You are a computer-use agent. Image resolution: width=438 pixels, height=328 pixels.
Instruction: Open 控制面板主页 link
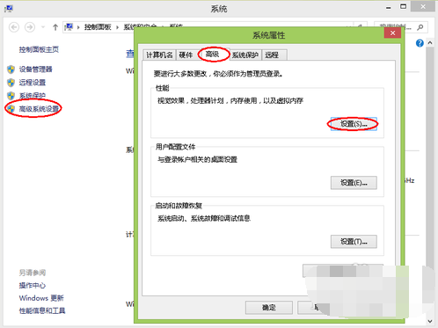tap(39, 49)
